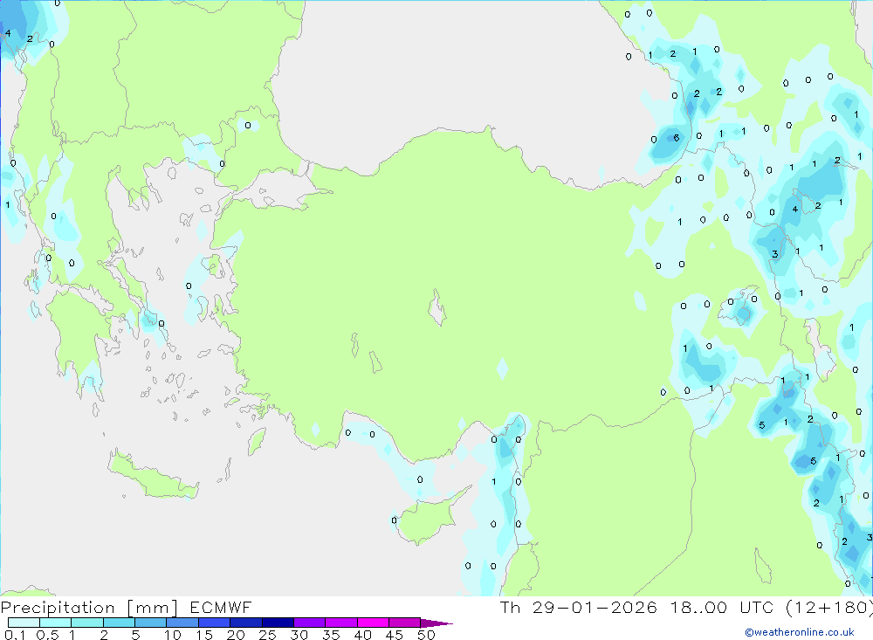The image size is (873, 640).
Task: Click the '35' legend scale label
Action: point(331,635)
